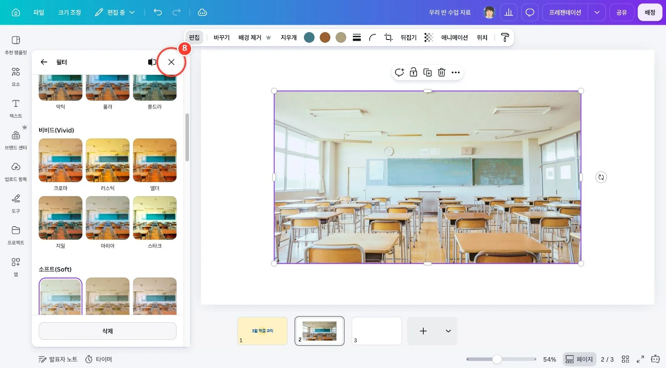Open more options for the selected image
The width and height of the screenshot is (666, 368).
(x=456, y=72)
